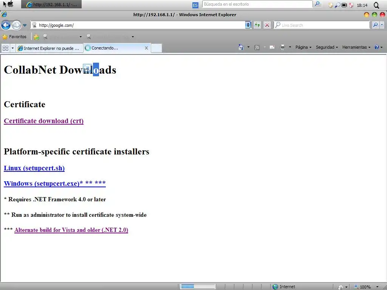The image size is (387, 290).
Task: Open the search provider options dropdown
Action: tap(382, 25)
